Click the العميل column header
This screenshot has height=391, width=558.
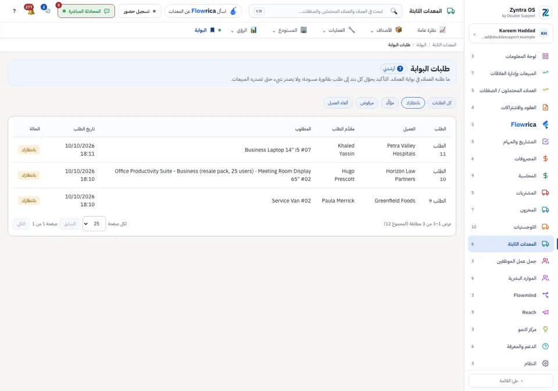(x=409, y=129)
